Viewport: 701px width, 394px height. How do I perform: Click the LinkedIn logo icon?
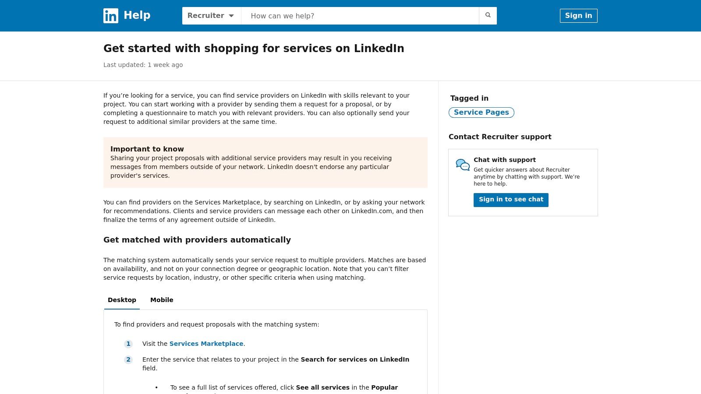coord(110,16)
